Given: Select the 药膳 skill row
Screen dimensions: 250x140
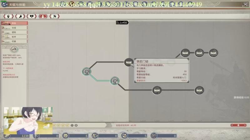Looking at the screenshot, I should point(14,41).
